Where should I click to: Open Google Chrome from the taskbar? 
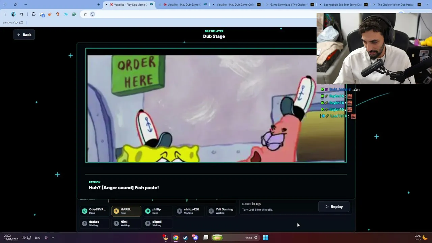175,238
